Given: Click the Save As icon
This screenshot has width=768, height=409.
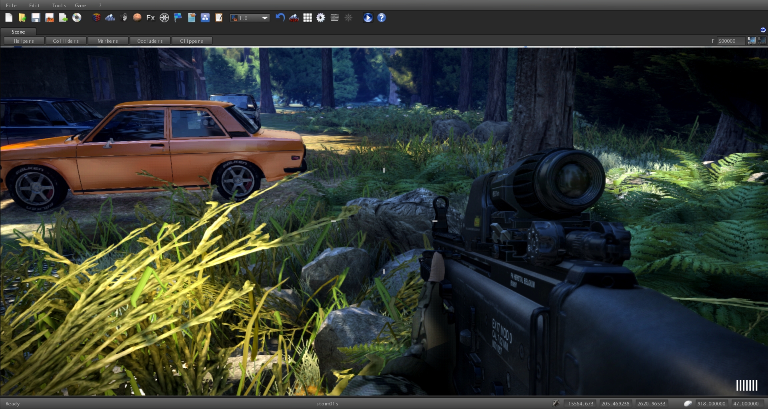Looking at the screenshot, I should [50, 18].
